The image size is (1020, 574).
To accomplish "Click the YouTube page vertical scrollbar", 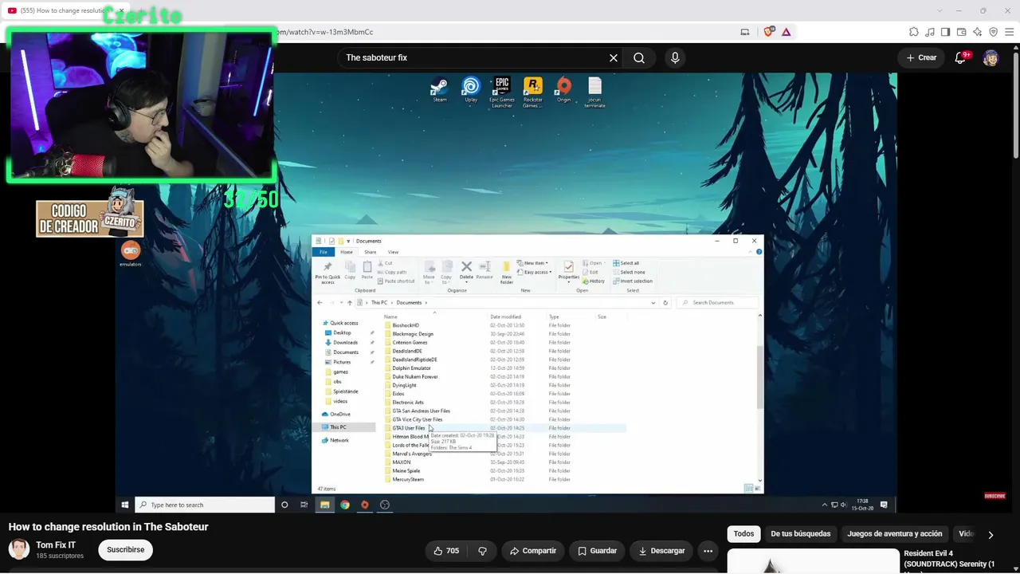I will click(1016, 104).
